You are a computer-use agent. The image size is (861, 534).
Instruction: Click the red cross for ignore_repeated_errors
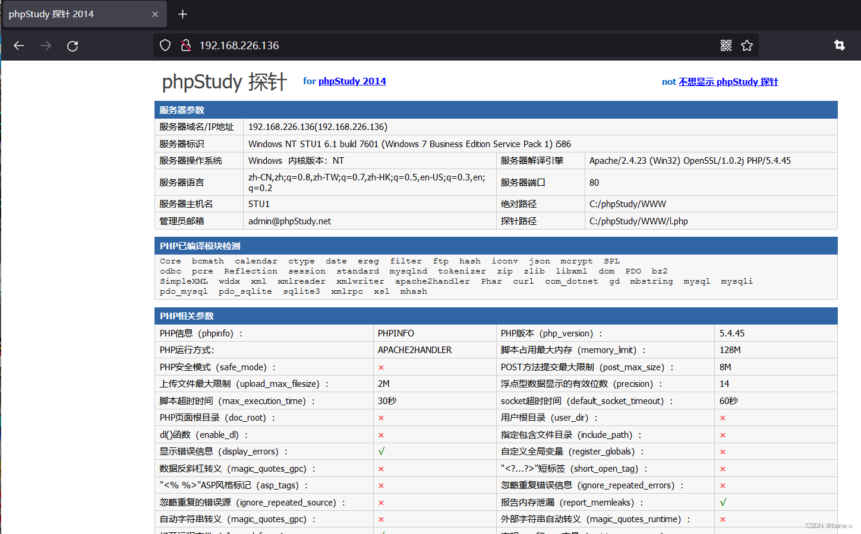(723, 486)
